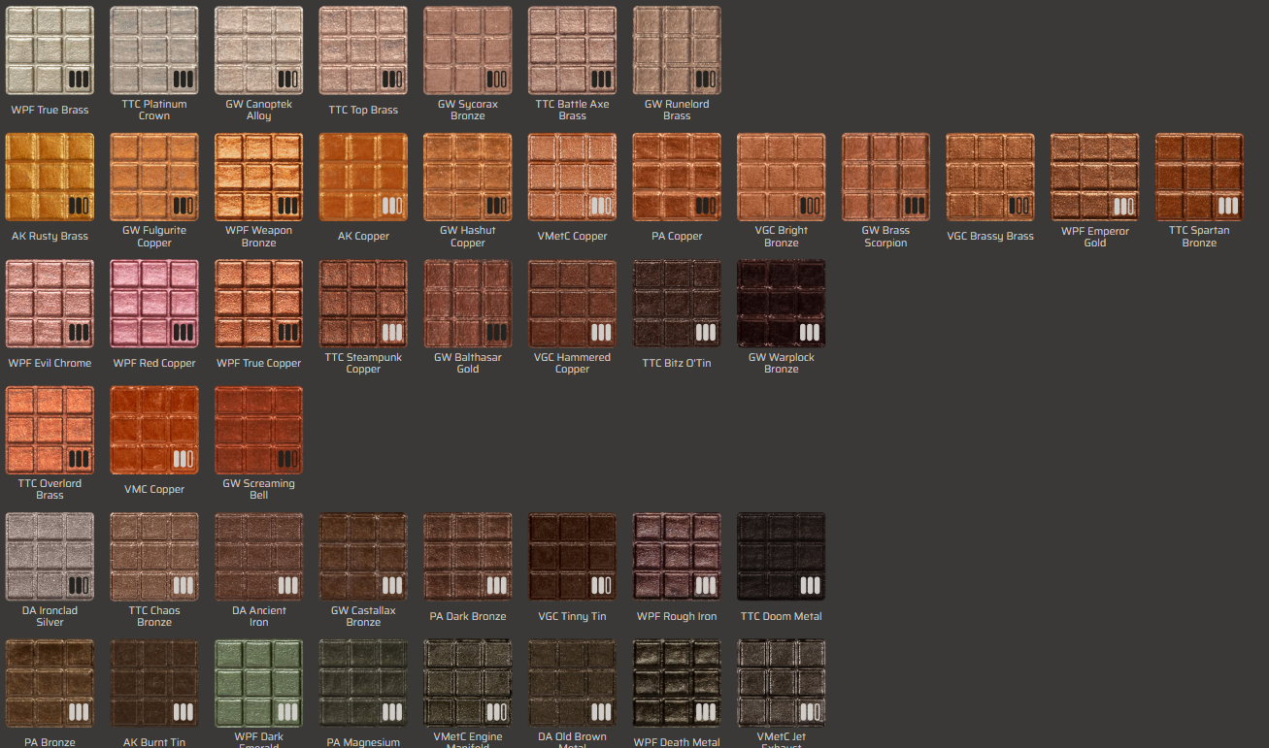The width and height of the screenshot is (1269, 748).
Task: Open the PA Copper swatch
Action: (x=677, y=178)
